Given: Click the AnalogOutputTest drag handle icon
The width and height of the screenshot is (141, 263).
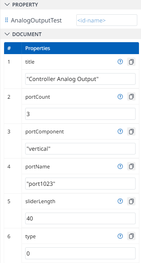Looking at the screenshot, I should point(7,20).
